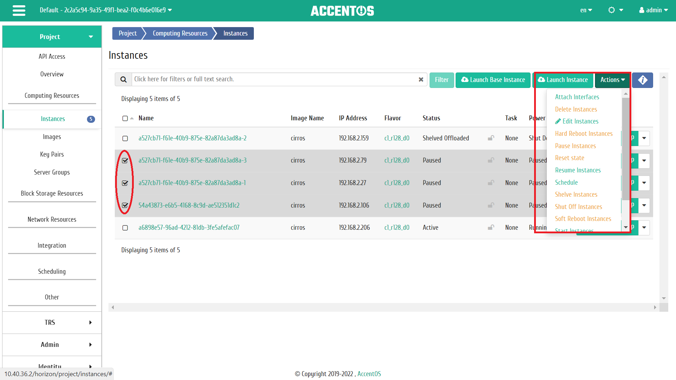Image resolution: width=676 pixels, height=380 pixels.
Task: Clear the search field with the X icon
Action: tap(421, 80)
